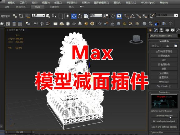Toggle the Percent Snap button
Viewport: 180px width, 135px height.
138,16
